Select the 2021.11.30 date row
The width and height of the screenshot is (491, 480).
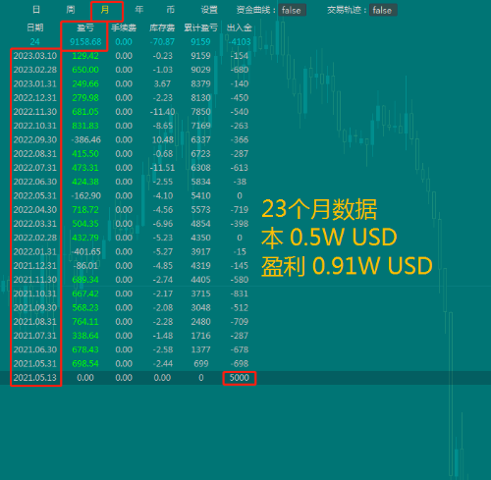tap(35, 280)
